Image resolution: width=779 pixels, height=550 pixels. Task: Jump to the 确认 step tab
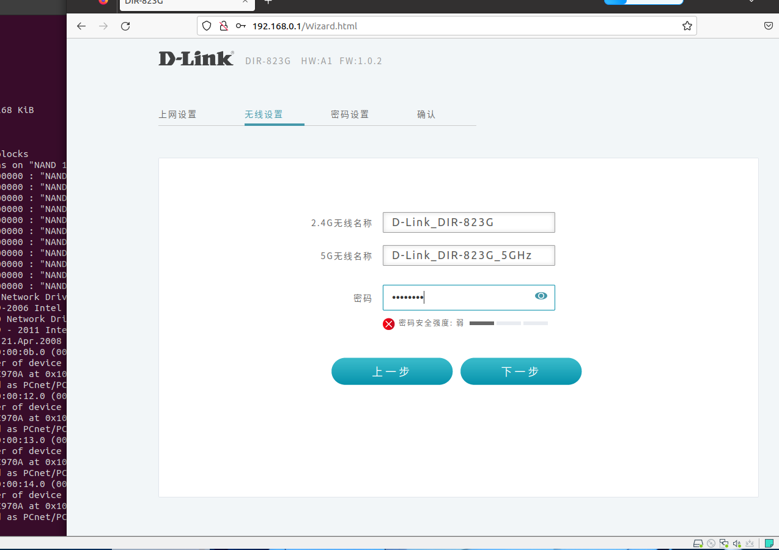(426, 115)
